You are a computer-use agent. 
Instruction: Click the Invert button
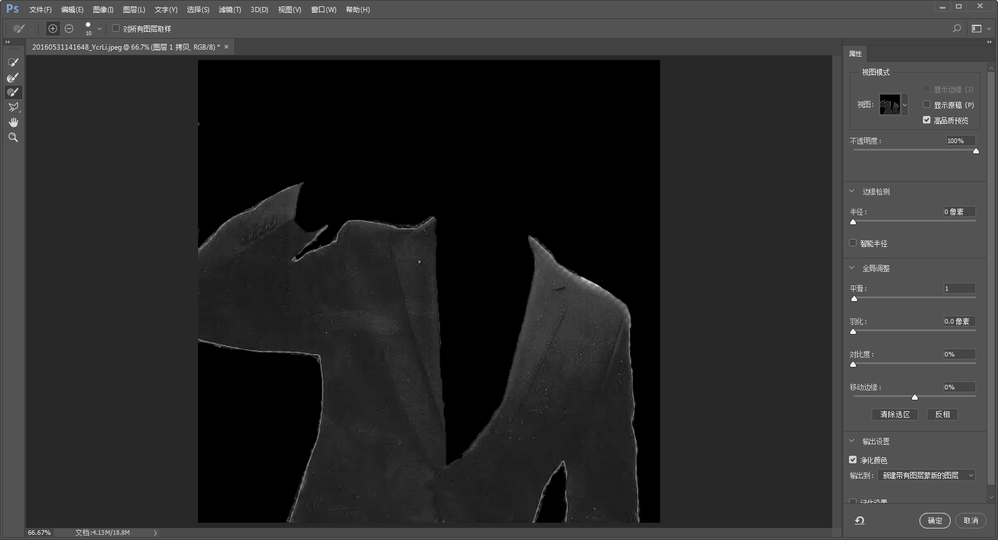943,414
